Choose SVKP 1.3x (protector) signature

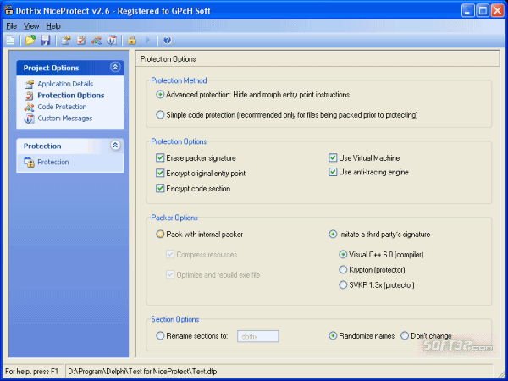(x=343, y=284)
